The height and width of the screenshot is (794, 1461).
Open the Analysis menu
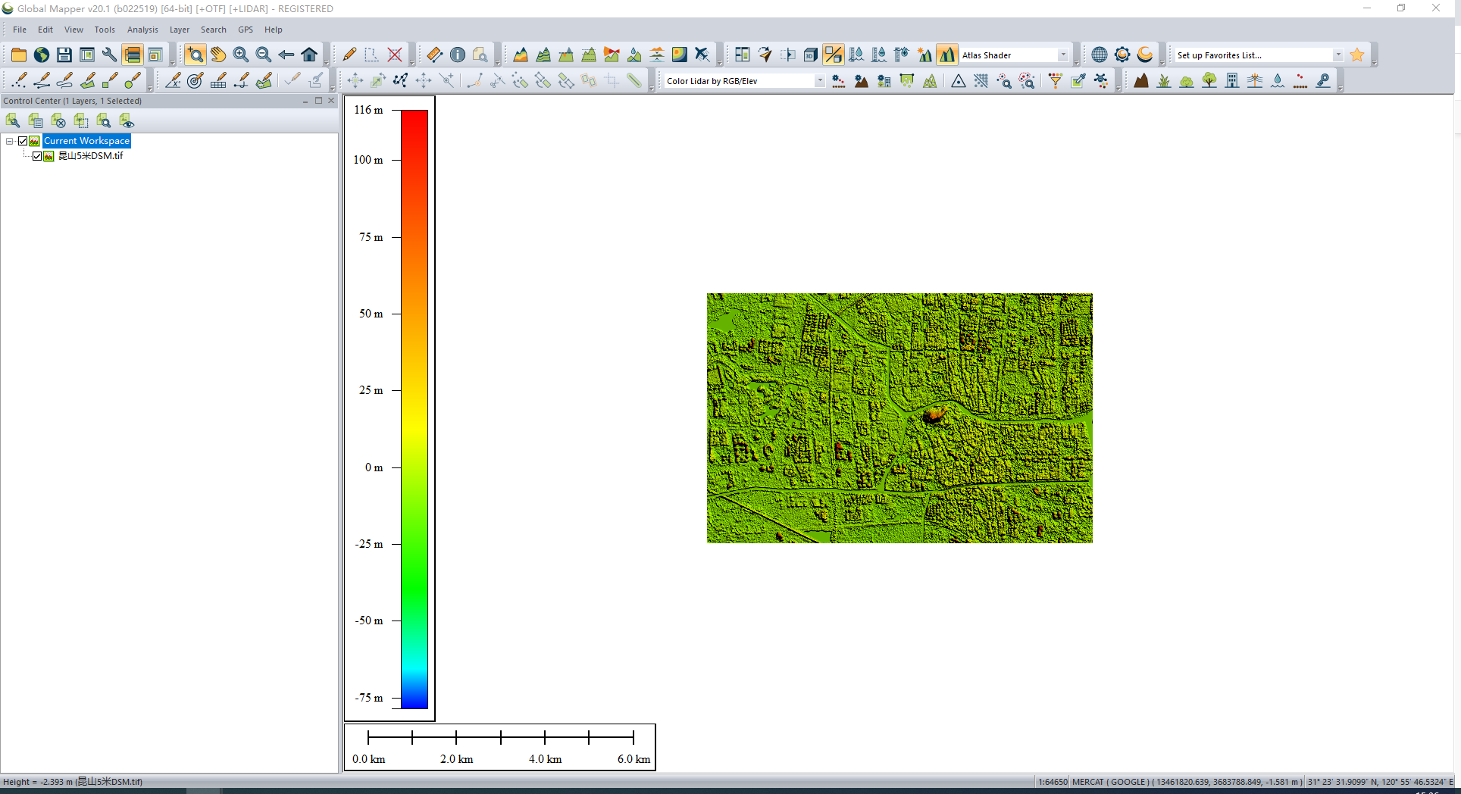click(142, 30)
